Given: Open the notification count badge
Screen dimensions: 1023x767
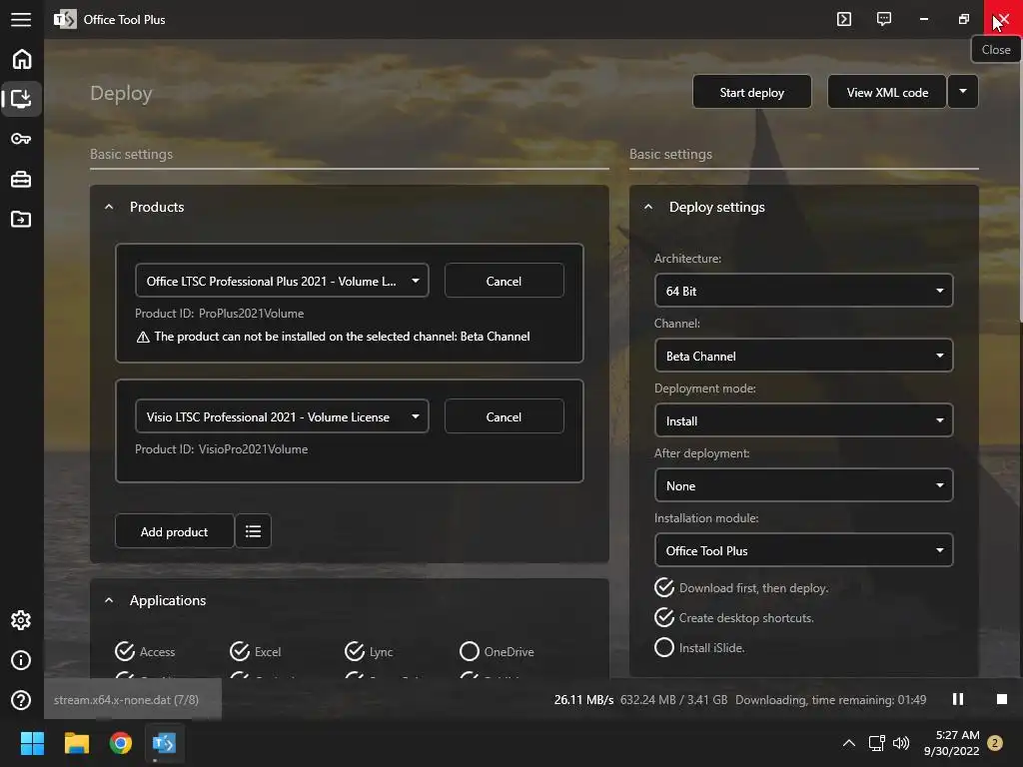Looking at the screenshot, I should 995,743.
